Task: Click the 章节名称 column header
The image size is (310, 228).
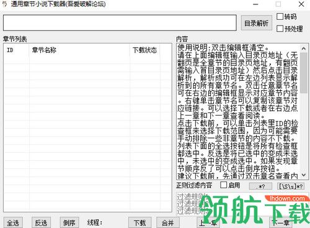Action: 79,50
